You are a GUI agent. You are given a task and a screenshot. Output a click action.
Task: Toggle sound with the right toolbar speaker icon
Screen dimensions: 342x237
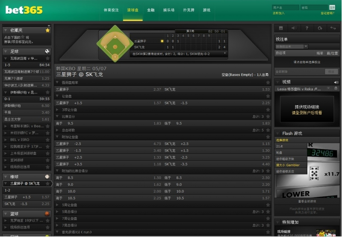[294, 28]
